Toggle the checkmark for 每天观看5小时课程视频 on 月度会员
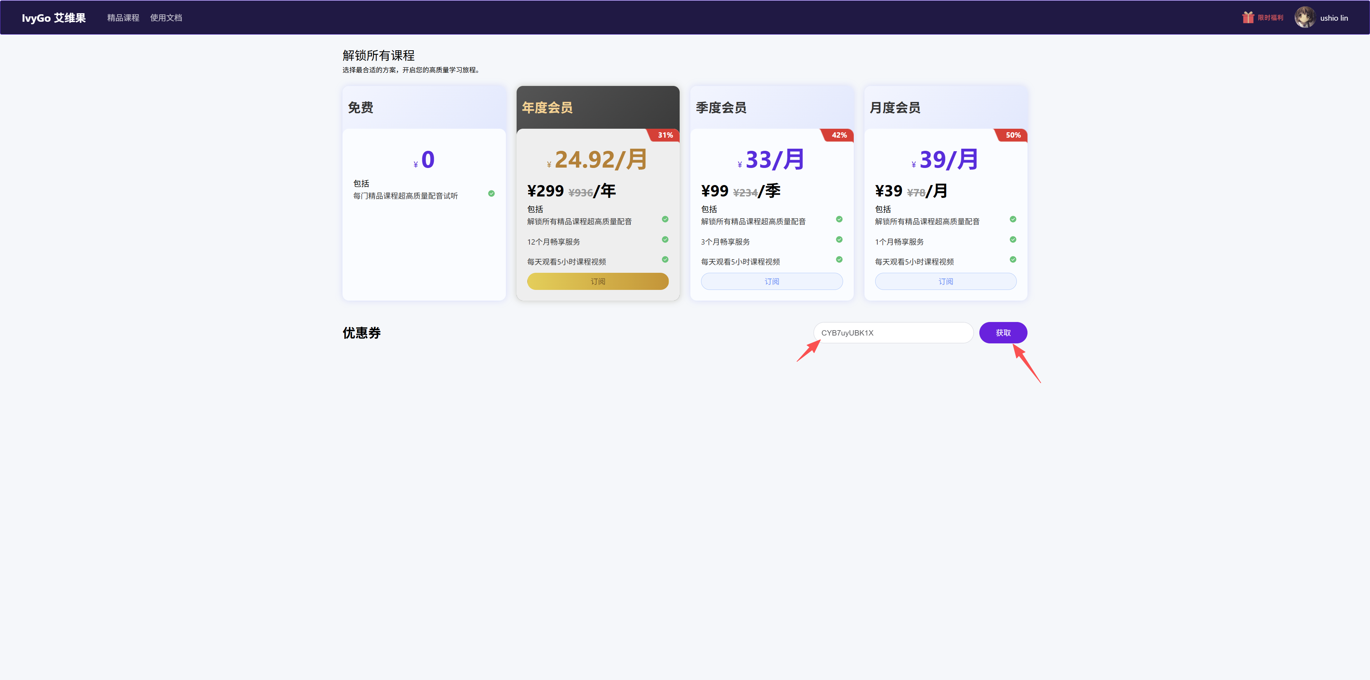 coord(1013,260)
